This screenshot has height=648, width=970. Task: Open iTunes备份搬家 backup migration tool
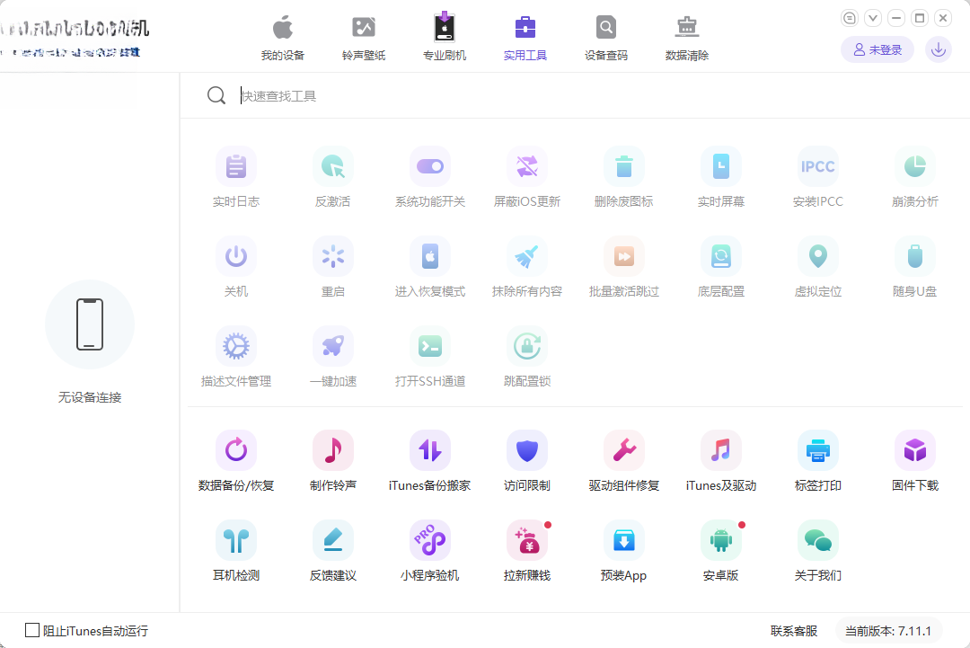[x=430, y=450]
